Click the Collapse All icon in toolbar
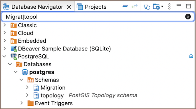 pos(125,6)
